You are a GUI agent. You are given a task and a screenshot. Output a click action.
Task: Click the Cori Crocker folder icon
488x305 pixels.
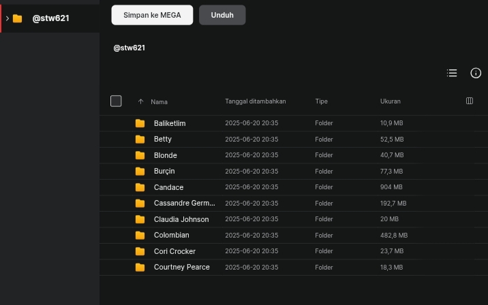pyautogui.click(x=140, y=251)
